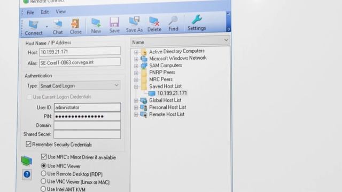Click the User ID field
This screenshot has height=192, width=342.
pyautogui.click(x=87, y=107)
